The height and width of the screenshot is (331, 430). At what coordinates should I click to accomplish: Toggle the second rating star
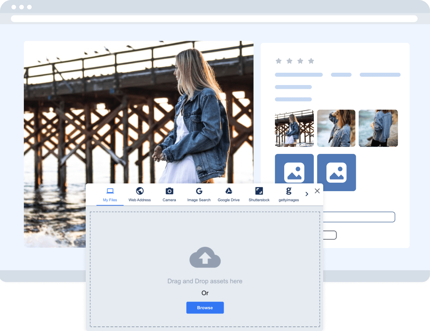[289, 61]
